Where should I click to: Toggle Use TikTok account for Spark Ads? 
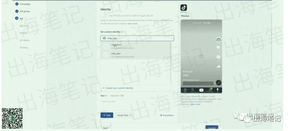coord(104,16)
